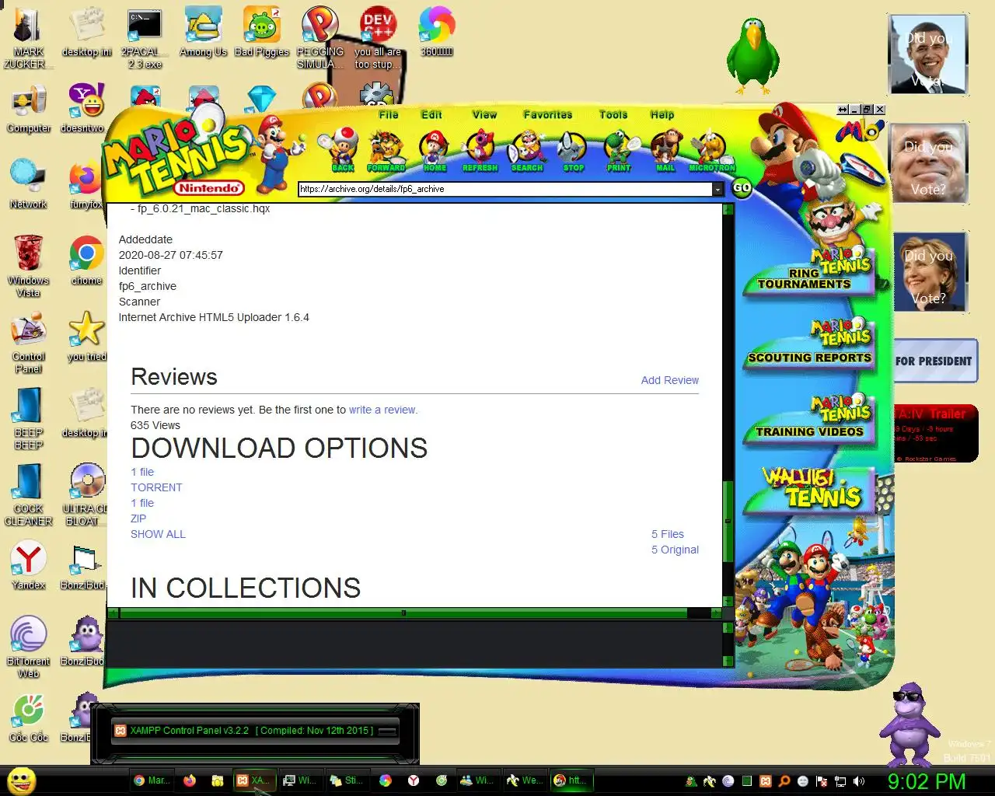
Task: Click the STOP toolbar icon
Action: 573,150
